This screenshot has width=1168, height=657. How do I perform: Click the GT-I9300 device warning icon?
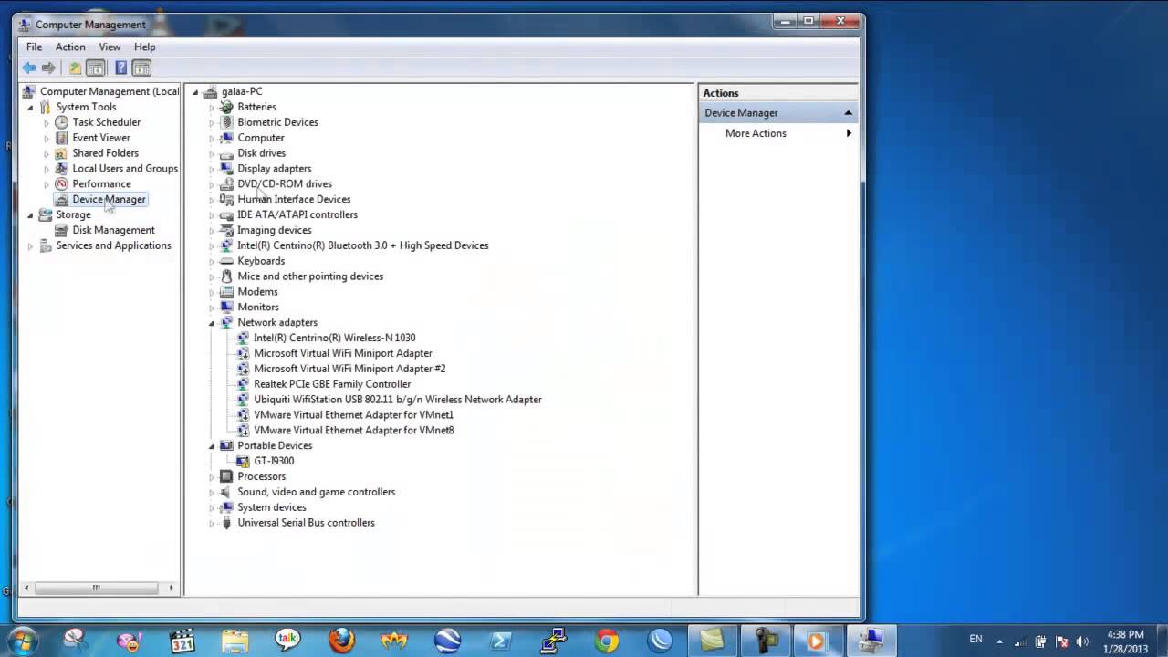click(243, 461)
